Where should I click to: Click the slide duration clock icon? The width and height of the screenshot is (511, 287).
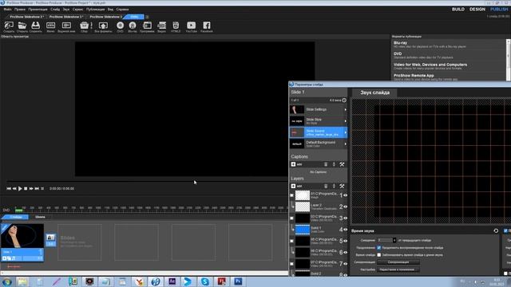(344, 100)
